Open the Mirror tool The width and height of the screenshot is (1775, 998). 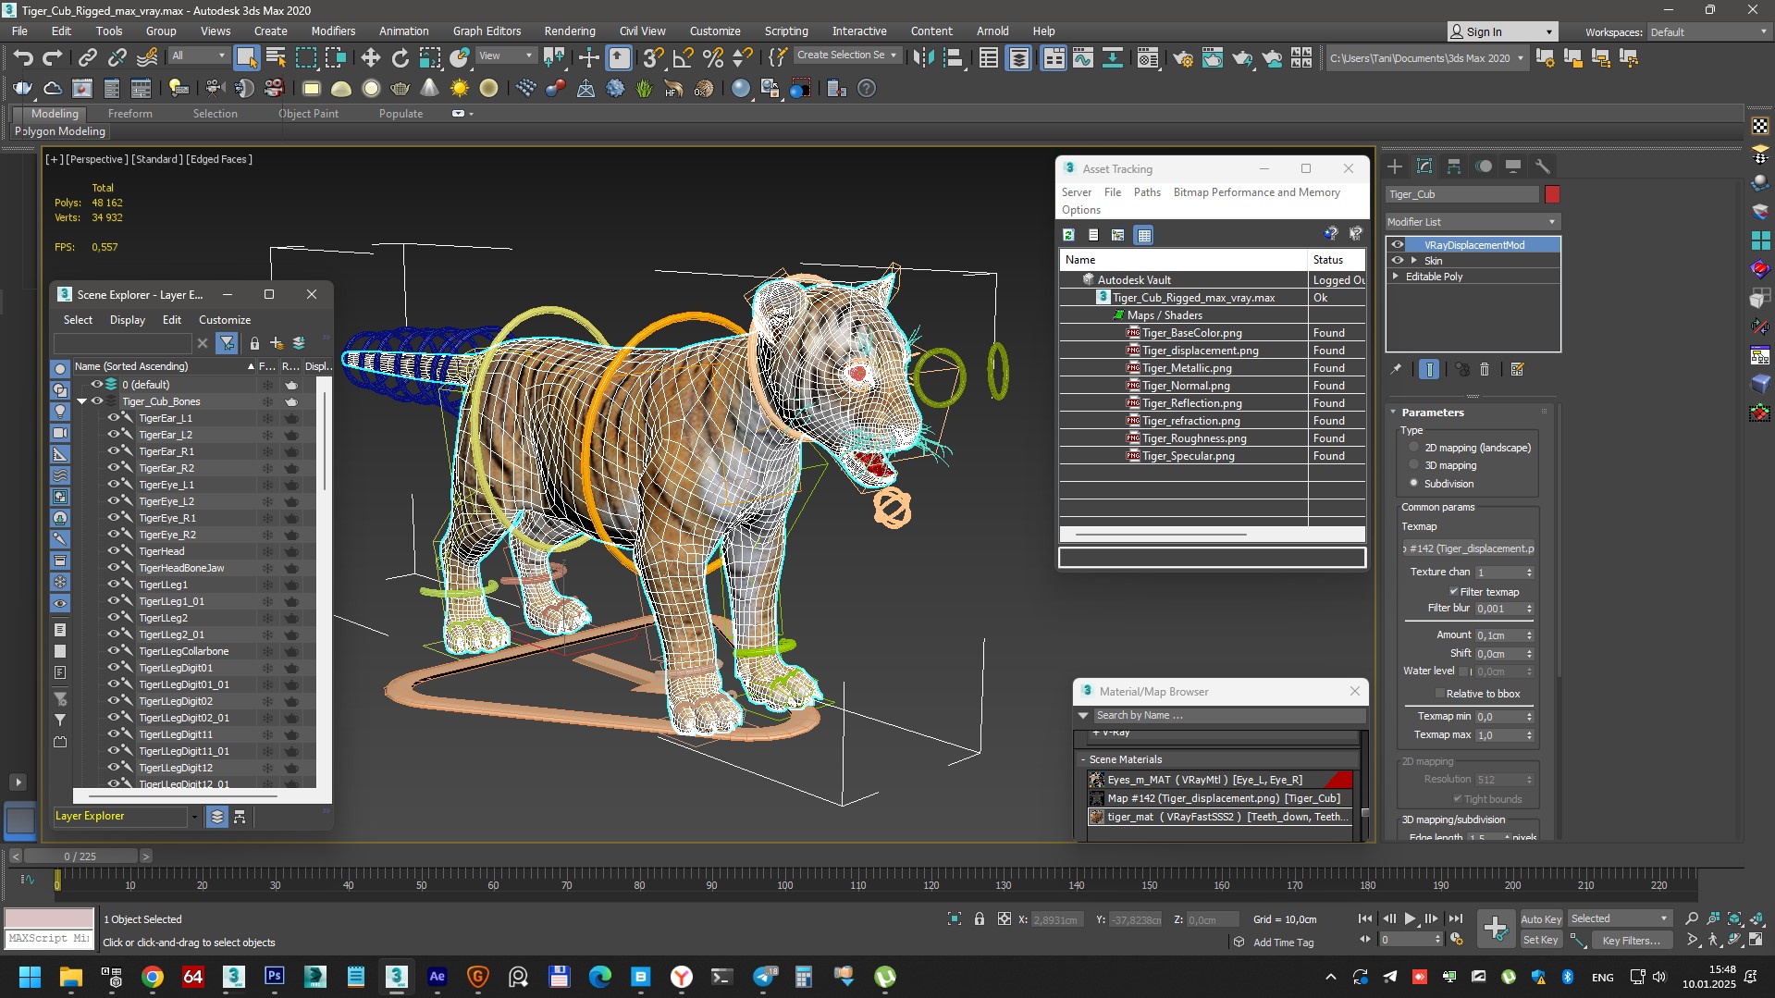point(923,57)
